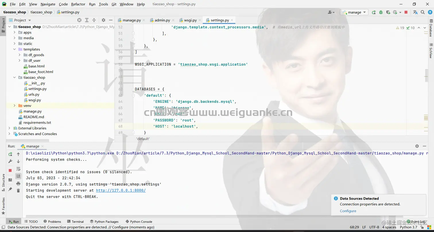Click Configure in Data Sources notification

point(348,211)
